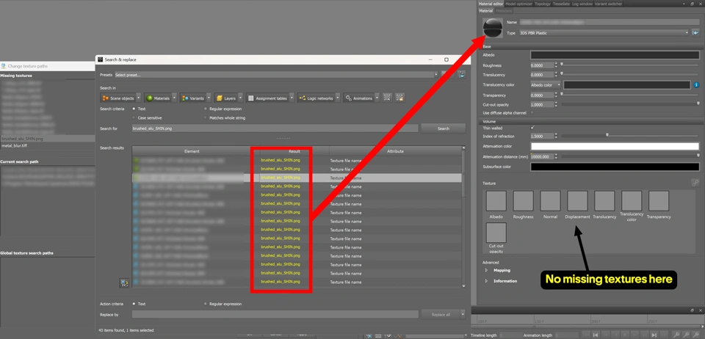Click the material preview sphere in Material editor
Screen dimensions: 705x339
click(492, 28)
